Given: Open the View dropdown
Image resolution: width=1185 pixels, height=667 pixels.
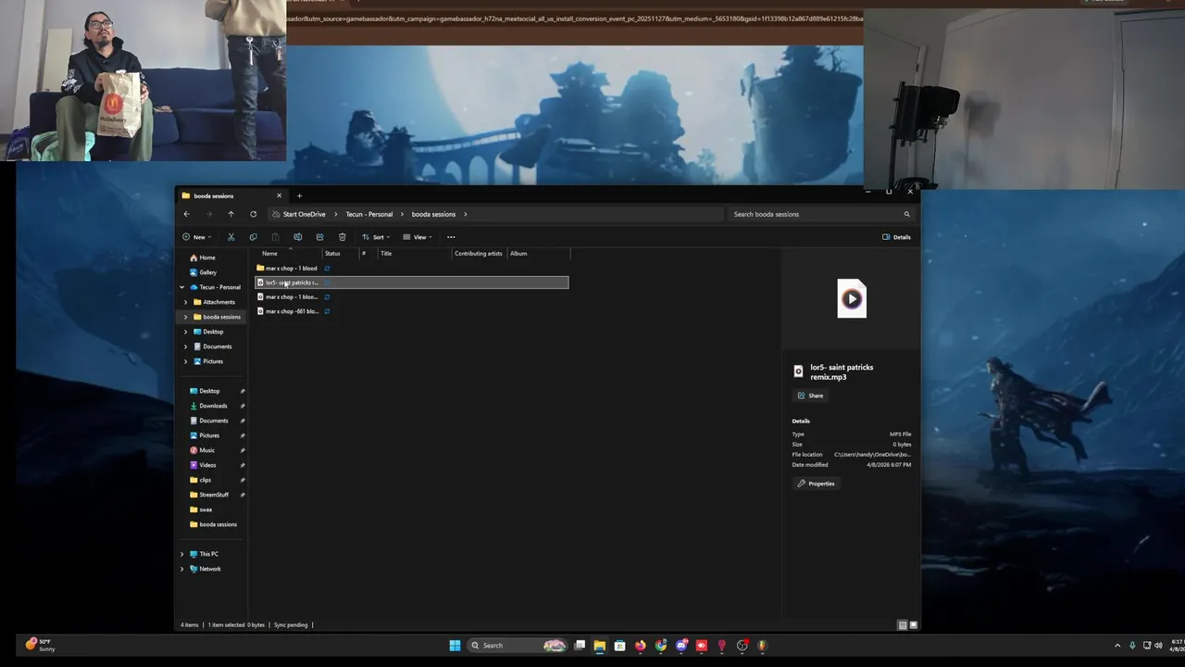Looking at the screenshot, I should [x=418, y=237].
